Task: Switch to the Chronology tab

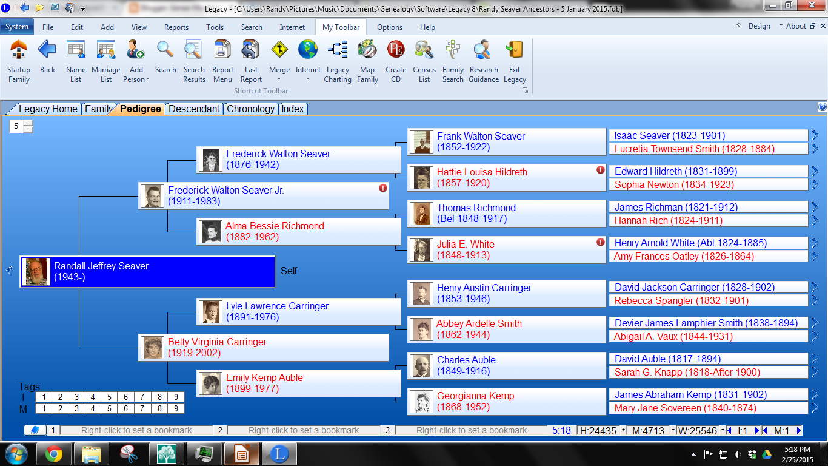Action: tap(250, 109)
